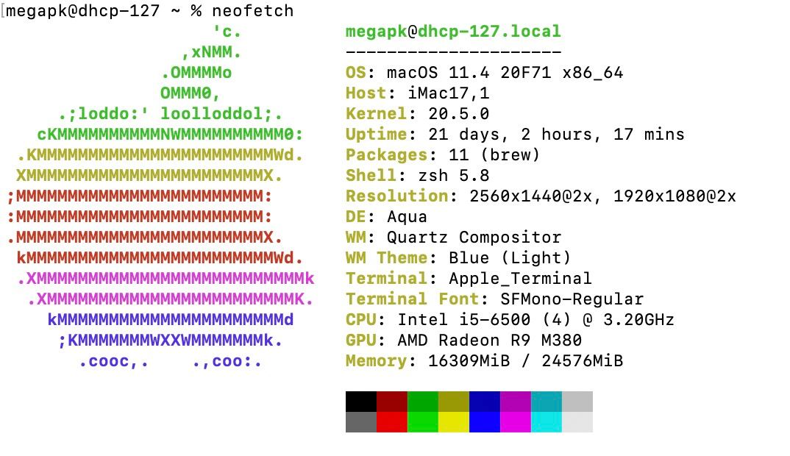Viewport: 790px width, 456px height.
Task: Click the cyan color block
Action: pyautogui.click(x=546, y=422)
